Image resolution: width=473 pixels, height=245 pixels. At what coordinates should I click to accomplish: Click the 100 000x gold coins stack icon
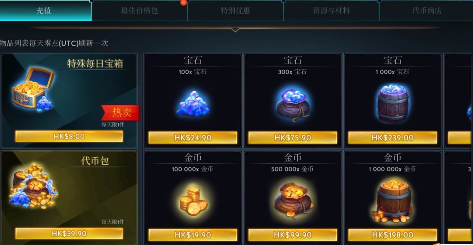pos(193,200)
